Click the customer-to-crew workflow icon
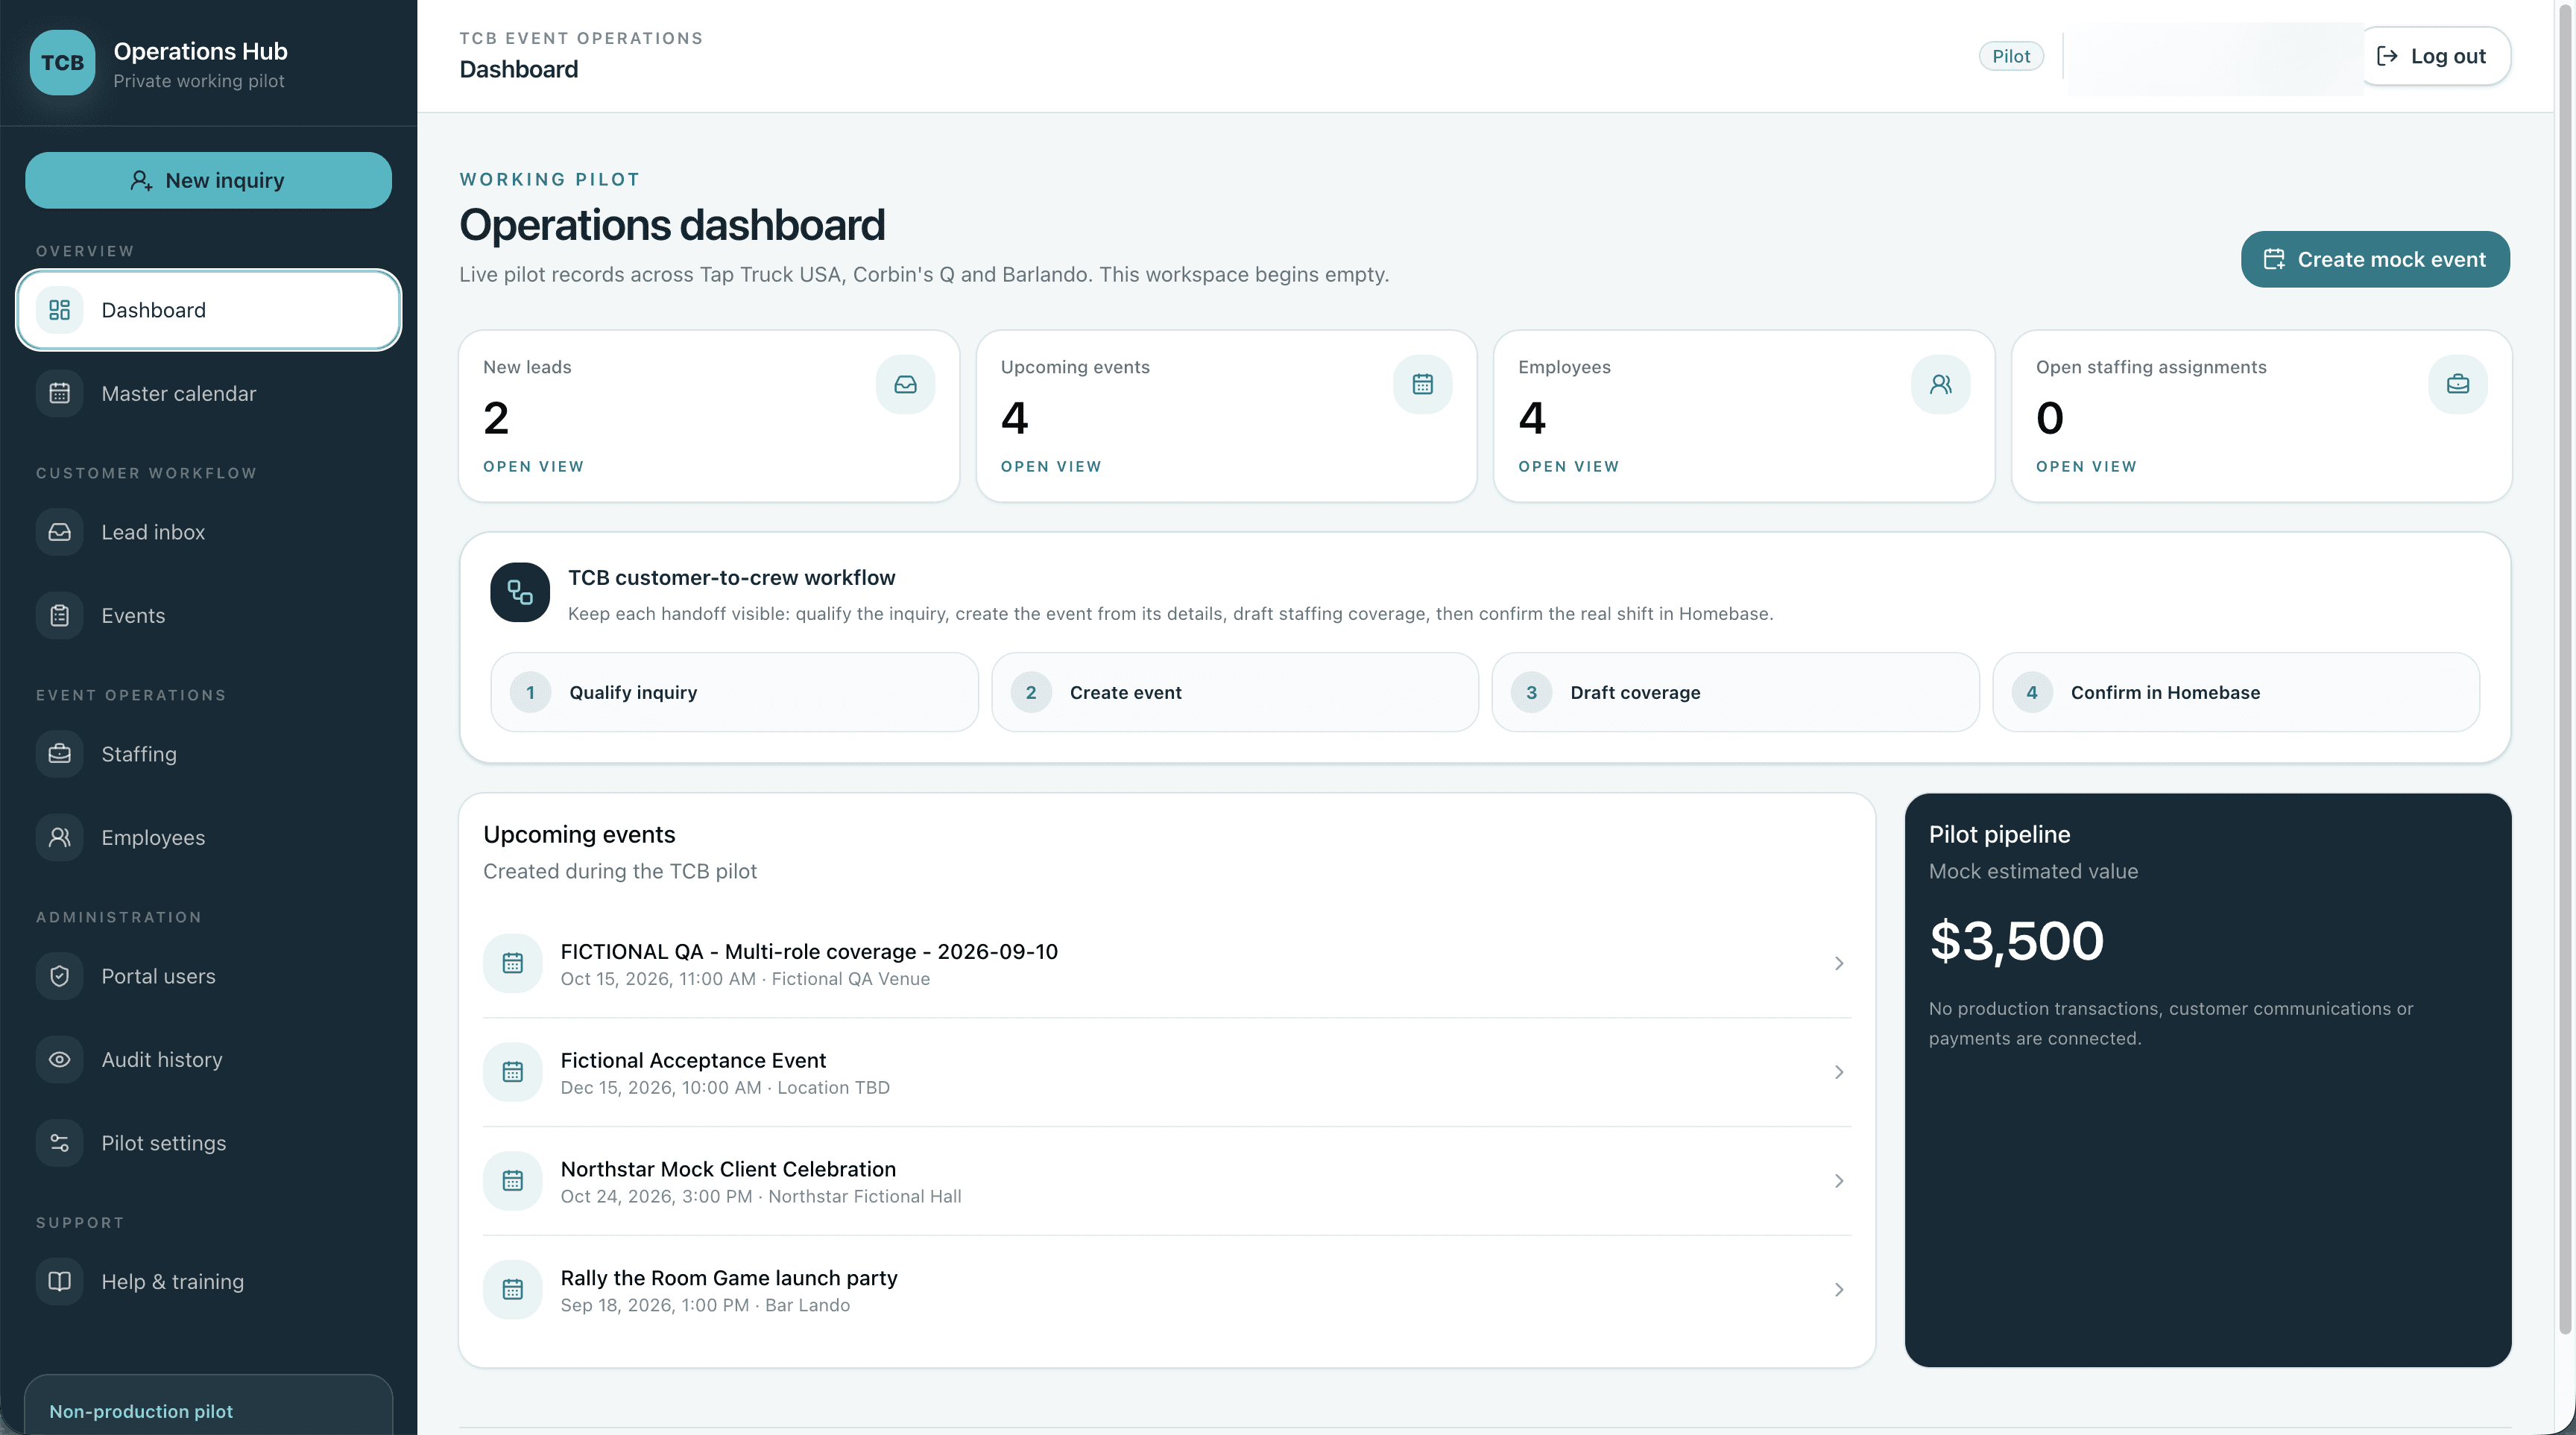This screenshot has height=1435, width=2576. (x=520, y=592)
